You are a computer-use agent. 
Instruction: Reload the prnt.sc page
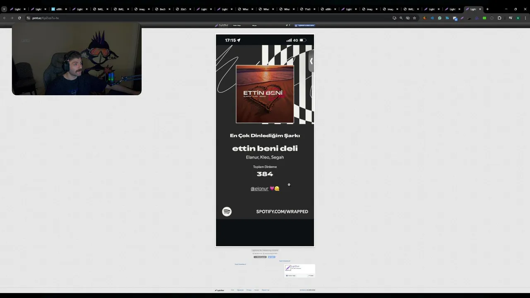(19, 18)
